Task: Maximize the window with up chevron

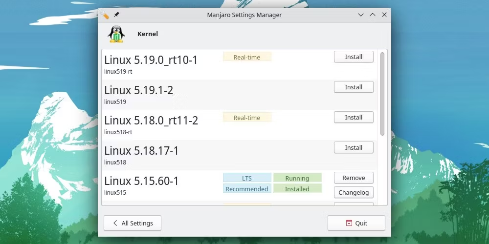Action: pos(372,15)
